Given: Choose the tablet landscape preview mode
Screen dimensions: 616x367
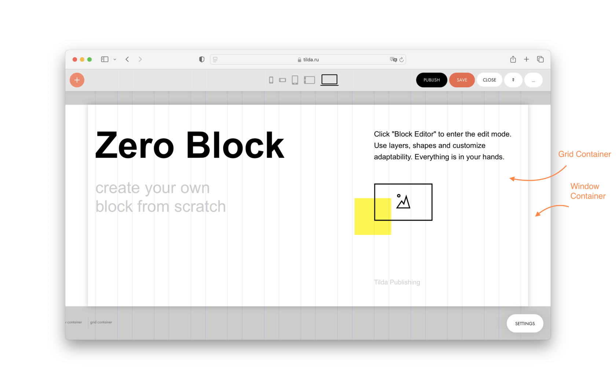Looking at the screenshot, I should (309, 80).
